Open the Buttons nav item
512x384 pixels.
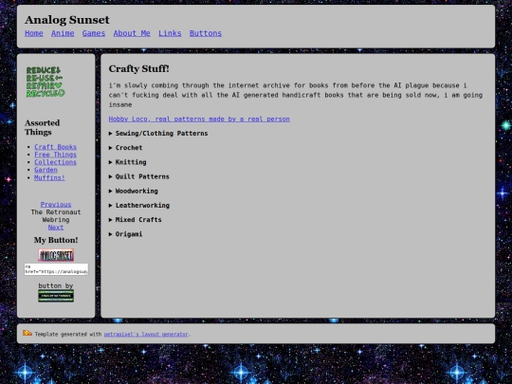point(206,33)
